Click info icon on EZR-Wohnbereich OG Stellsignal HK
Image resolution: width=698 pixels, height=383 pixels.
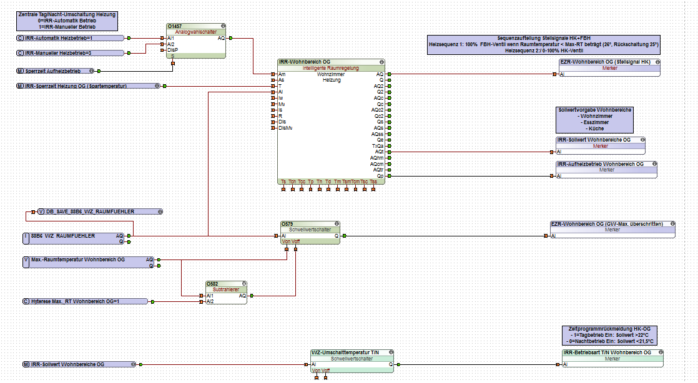[x=657, y=62]
